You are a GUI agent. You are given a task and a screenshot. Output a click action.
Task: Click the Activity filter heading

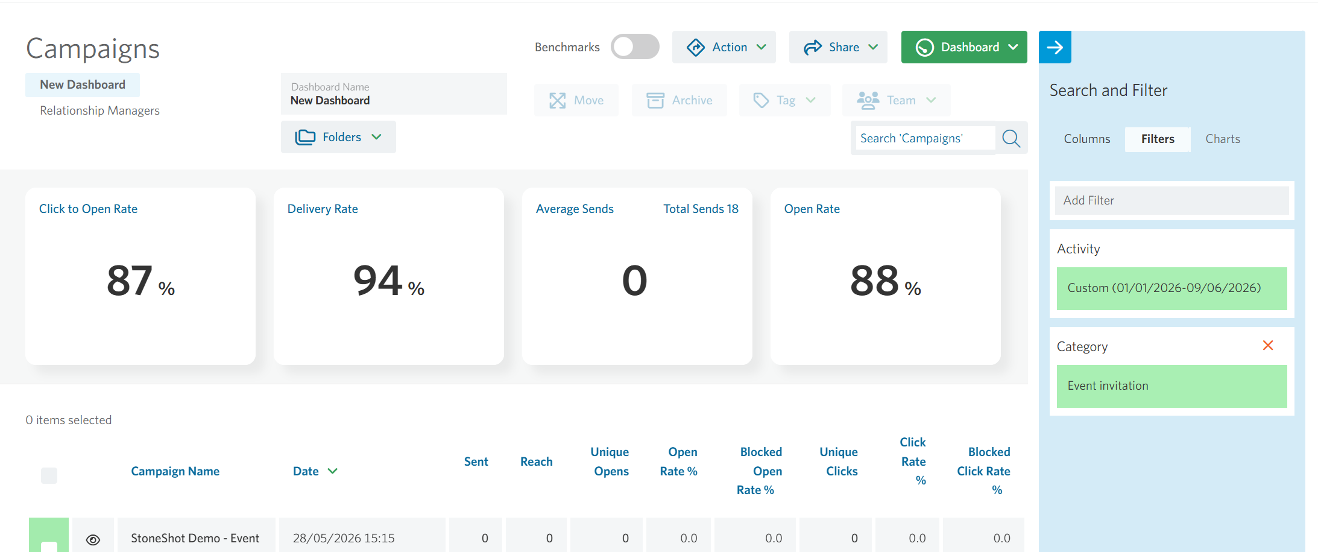point(1078,249)
